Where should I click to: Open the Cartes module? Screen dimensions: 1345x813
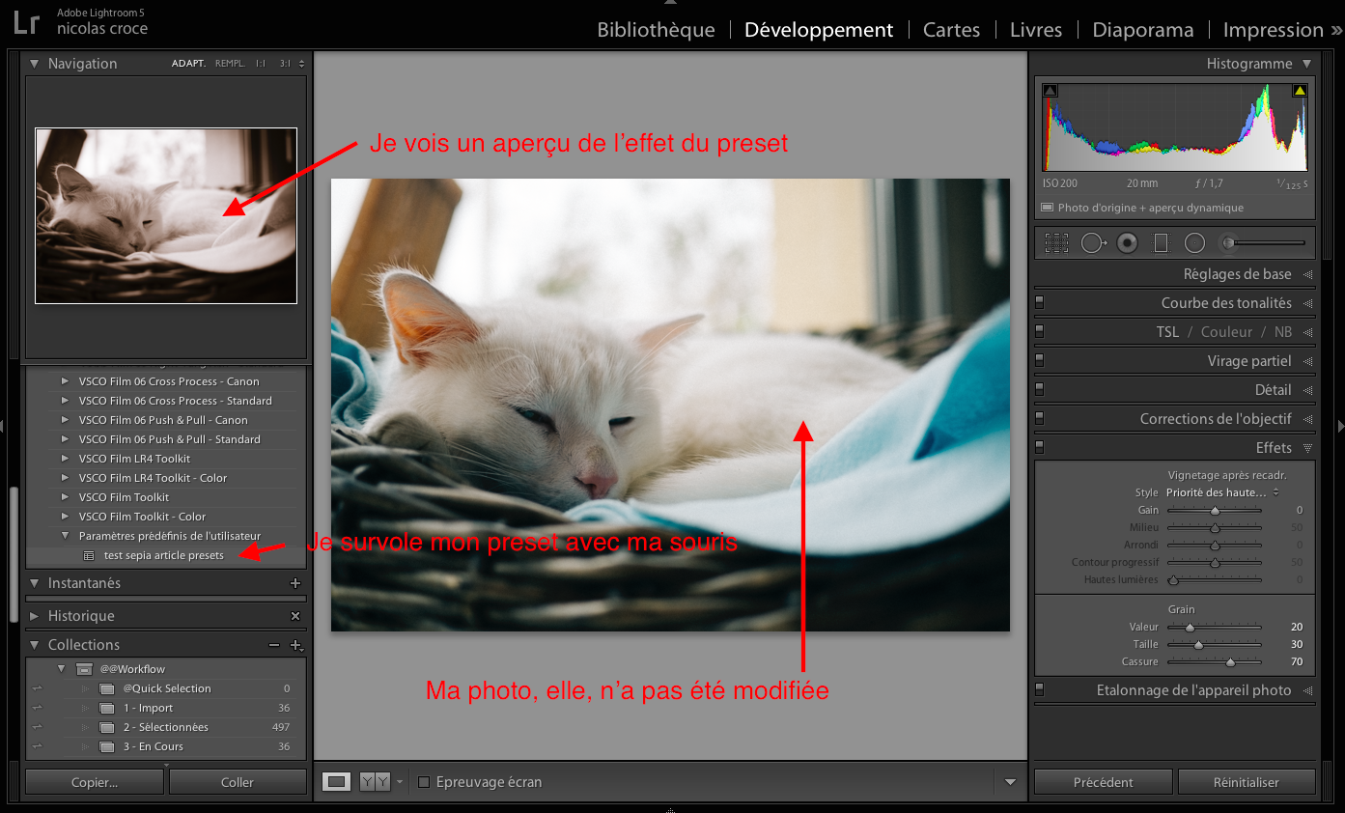click(x=951, y=30)
